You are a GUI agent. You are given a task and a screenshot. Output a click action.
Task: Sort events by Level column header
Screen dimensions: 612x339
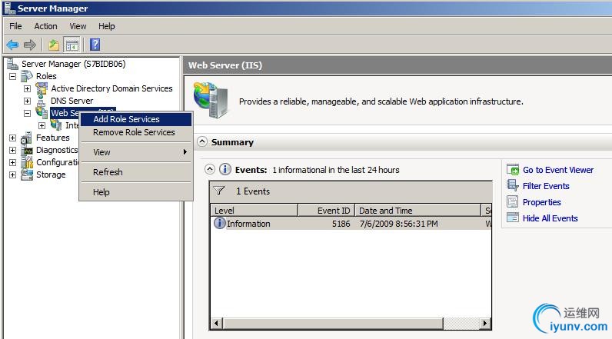[254, 211]
